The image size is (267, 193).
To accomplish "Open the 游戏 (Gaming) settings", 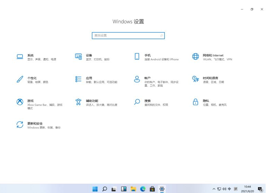I will pyautogui.click(x=30, y=101).
